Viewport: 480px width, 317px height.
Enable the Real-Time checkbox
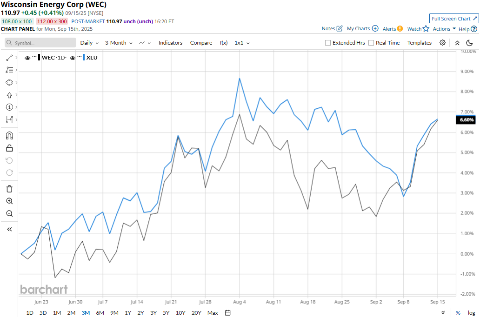[371, 43]
